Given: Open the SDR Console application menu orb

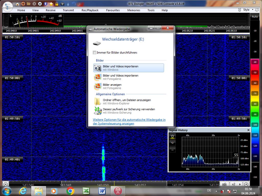Looking at the screenshot, I should 8,7.
